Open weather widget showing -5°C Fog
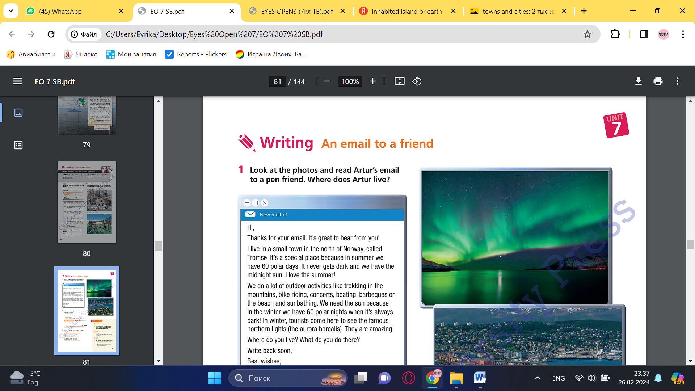Image resolution: width=695 pixels, height=391 pixels. pos(25,378)
